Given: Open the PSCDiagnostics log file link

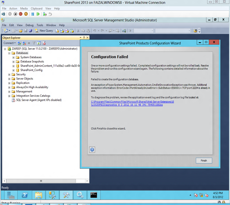Looking at the screenshot, I should pyautogui.click(x=132, y=103).
